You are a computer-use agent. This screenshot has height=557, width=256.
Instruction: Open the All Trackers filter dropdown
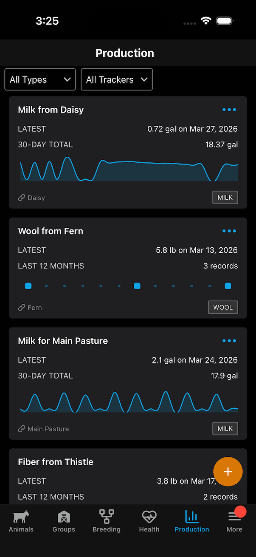pyautogui.click(x=117, y=79)
